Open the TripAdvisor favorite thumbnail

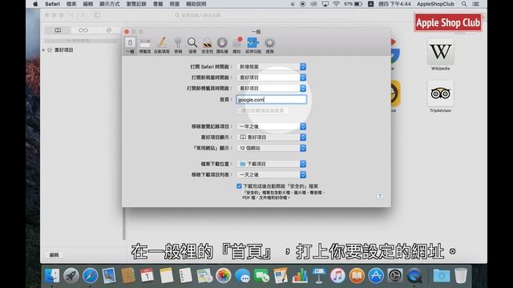coord(440,97)
